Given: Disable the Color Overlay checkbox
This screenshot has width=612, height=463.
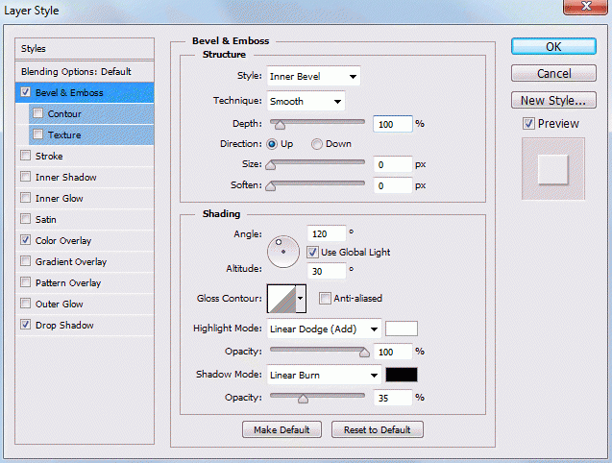Looking at the screenshot, I should [x=25, y=240].
